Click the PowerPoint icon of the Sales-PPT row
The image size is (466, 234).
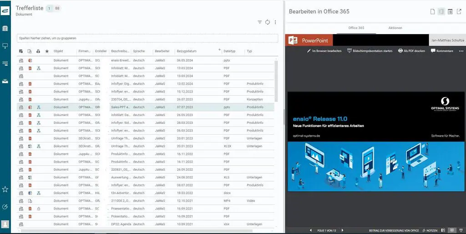30,107
